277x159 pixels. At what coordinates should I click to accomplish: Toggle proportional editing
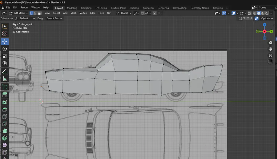point(155,13)
